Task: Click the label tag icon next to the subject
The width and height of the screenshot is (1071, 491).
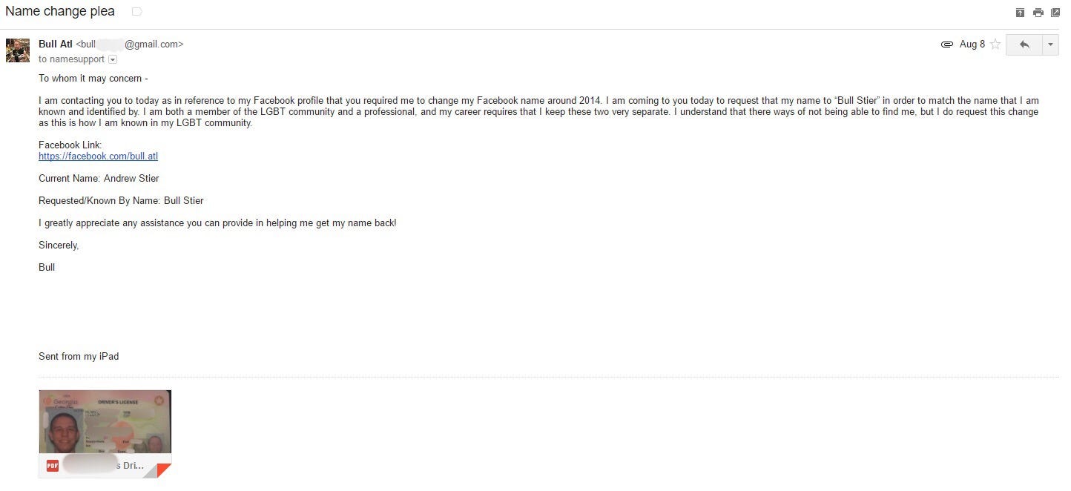Action: coord(136,12)
